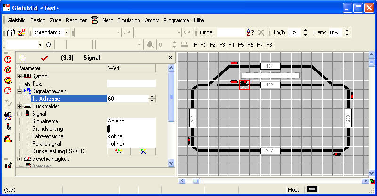Click the track plan horizontal scrollbar thumb
Screen dimensions: 377x196
(196, 181)
